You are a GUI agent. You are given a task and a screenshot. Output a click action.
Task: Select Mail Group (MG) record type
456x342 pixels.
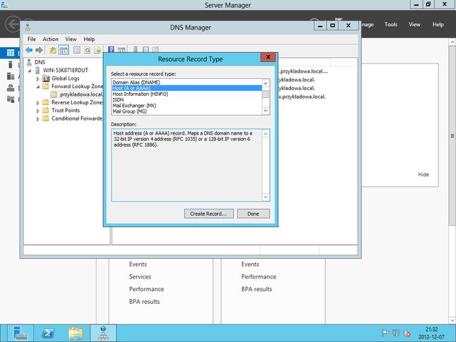pyautogui.click(x=186, y=111)
